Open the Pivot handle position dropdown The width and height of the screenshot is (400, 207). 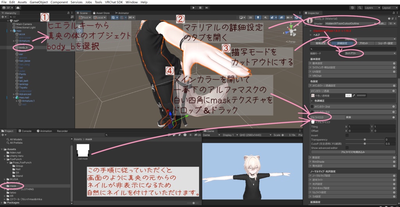pos(86,17)
